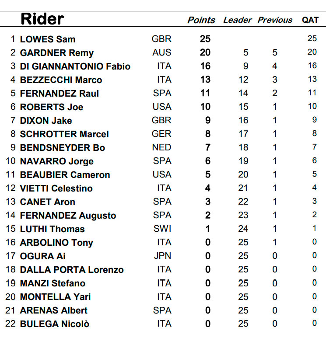
Task: Select DI GIANNANTONIO Fabio's name
Action: 75,66
